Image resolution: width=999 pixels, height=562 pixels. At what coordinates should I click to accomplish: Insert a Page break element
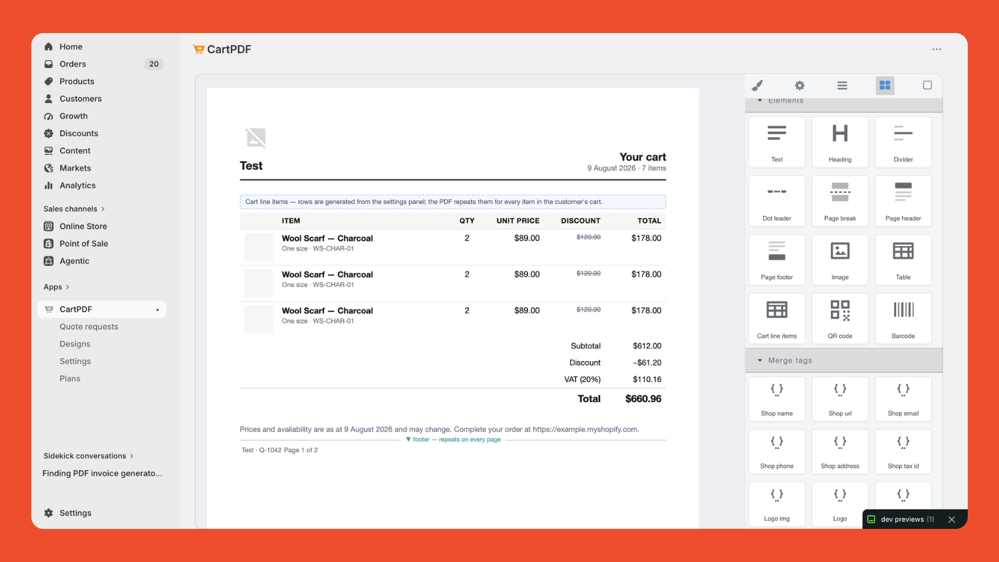click(x=840, y=201)
